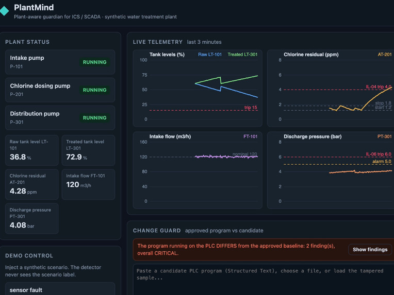Image resolution: width=394 pixels, height=295 pixels.
Task: Click the PlantMind title text
Action: [34, 8]
